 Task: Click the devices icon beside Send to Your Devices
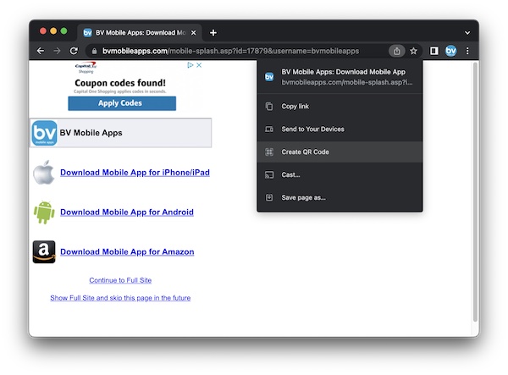pos(269,129)
